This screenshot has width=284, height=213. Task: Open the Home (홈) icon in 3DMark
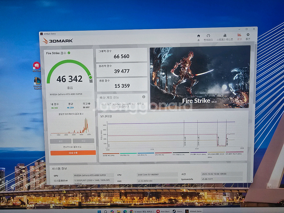pos(199,36)
